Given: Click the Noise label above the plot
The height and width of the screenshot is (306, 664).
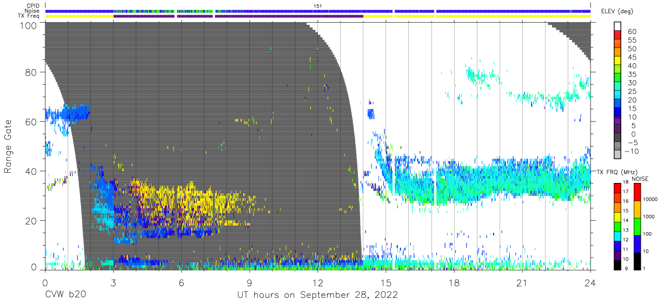Looking at the screenshot, I should point(33,11).
